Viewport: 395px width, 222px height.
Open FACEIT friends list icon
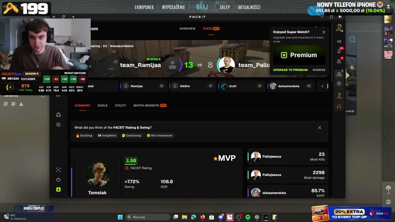point(339,61)
